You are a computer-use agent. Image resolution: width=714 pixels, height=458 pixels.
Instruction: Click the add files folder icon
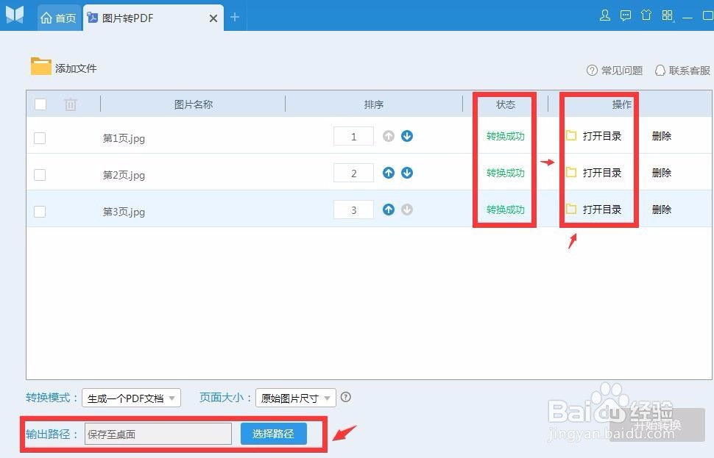[x=42, y=66]
